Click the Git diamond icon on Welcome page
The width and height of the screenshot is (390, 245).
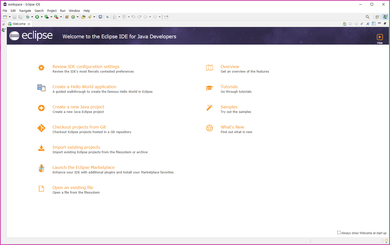[x=41, y=128]
